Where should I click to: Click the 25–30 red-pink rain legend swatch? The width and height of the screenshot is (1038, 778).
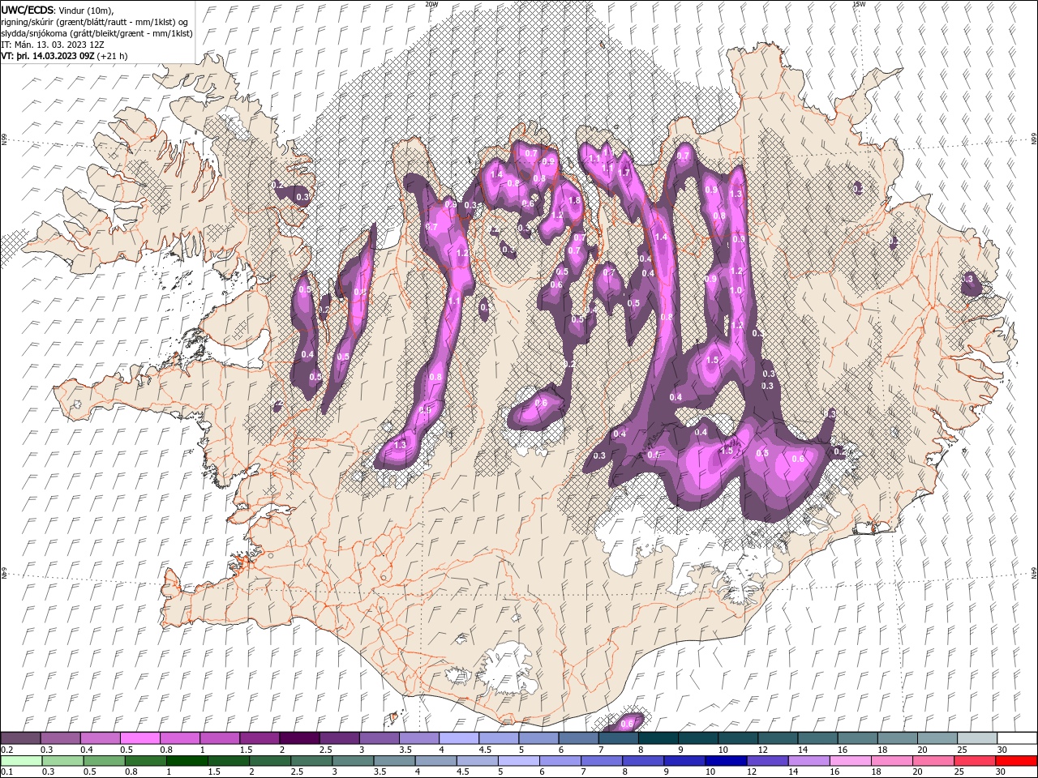pos(975,761)
